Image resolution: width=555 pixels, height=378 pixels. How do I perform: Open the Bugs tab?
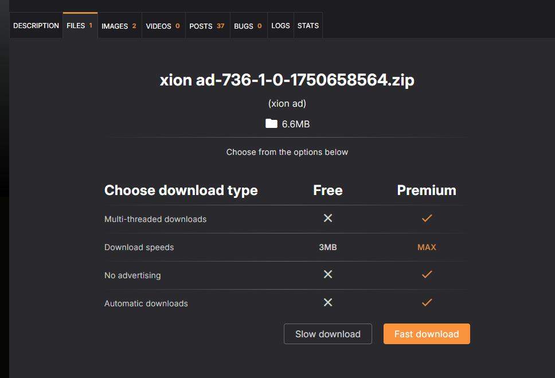pos(248,26)
